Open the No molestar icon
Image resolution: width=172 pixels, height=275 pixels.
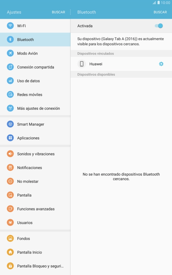[10, 181]
